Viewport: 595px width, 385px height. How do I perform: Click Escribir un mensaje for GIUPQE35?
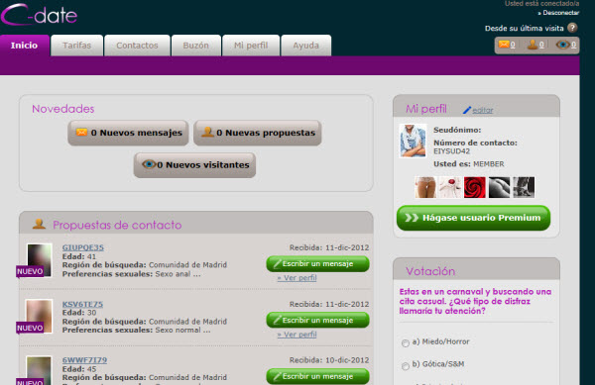[317, 264]
